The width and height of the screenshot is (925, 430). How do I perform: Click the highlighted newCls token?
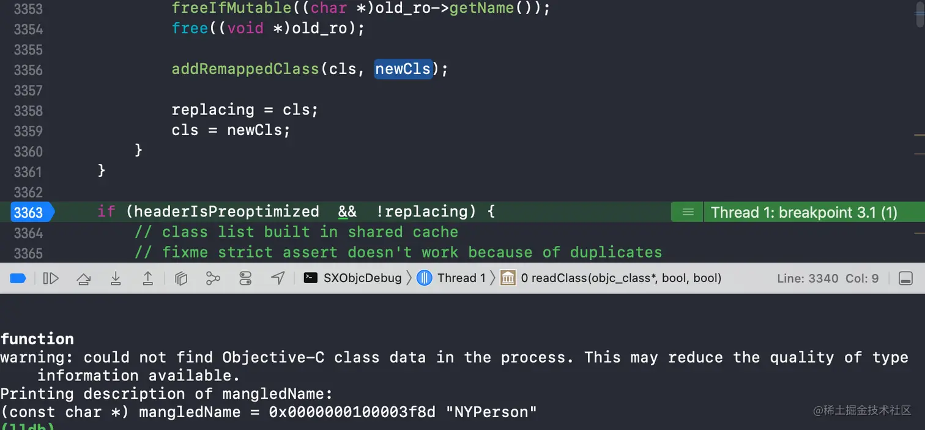403,69
